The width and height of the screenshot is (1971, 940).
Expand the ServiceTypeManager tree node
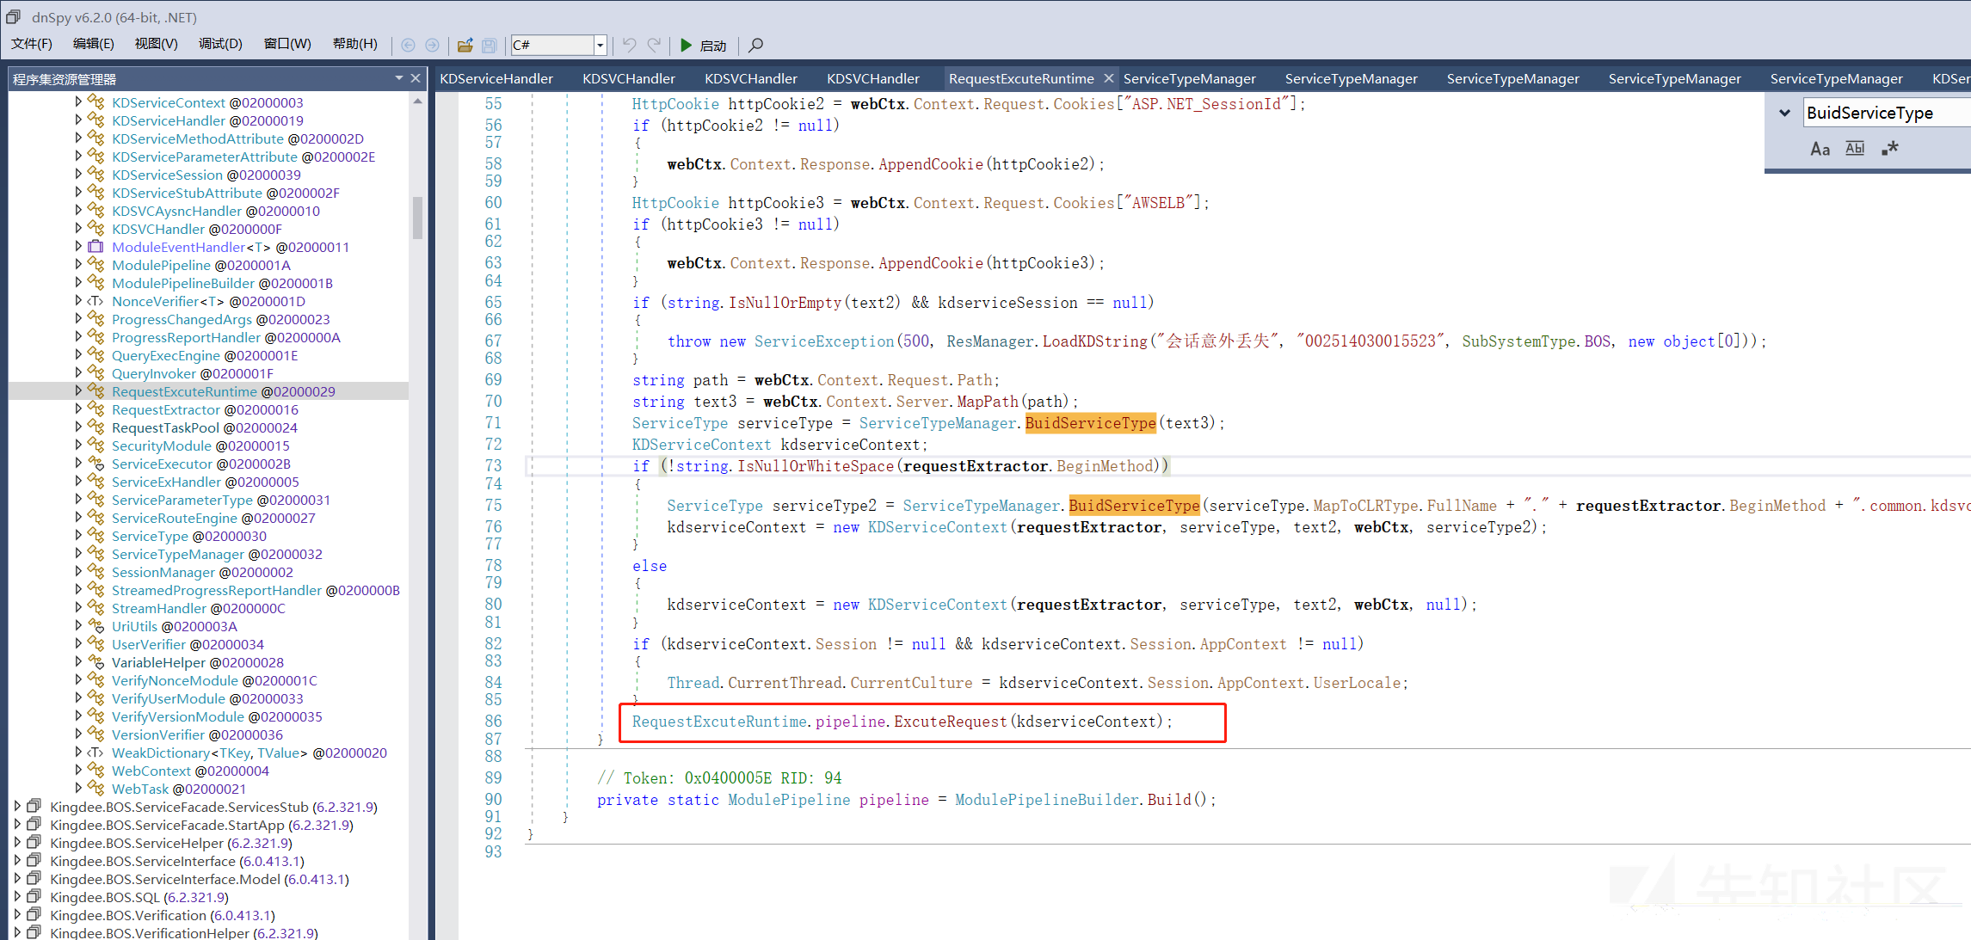click(78, 554)
